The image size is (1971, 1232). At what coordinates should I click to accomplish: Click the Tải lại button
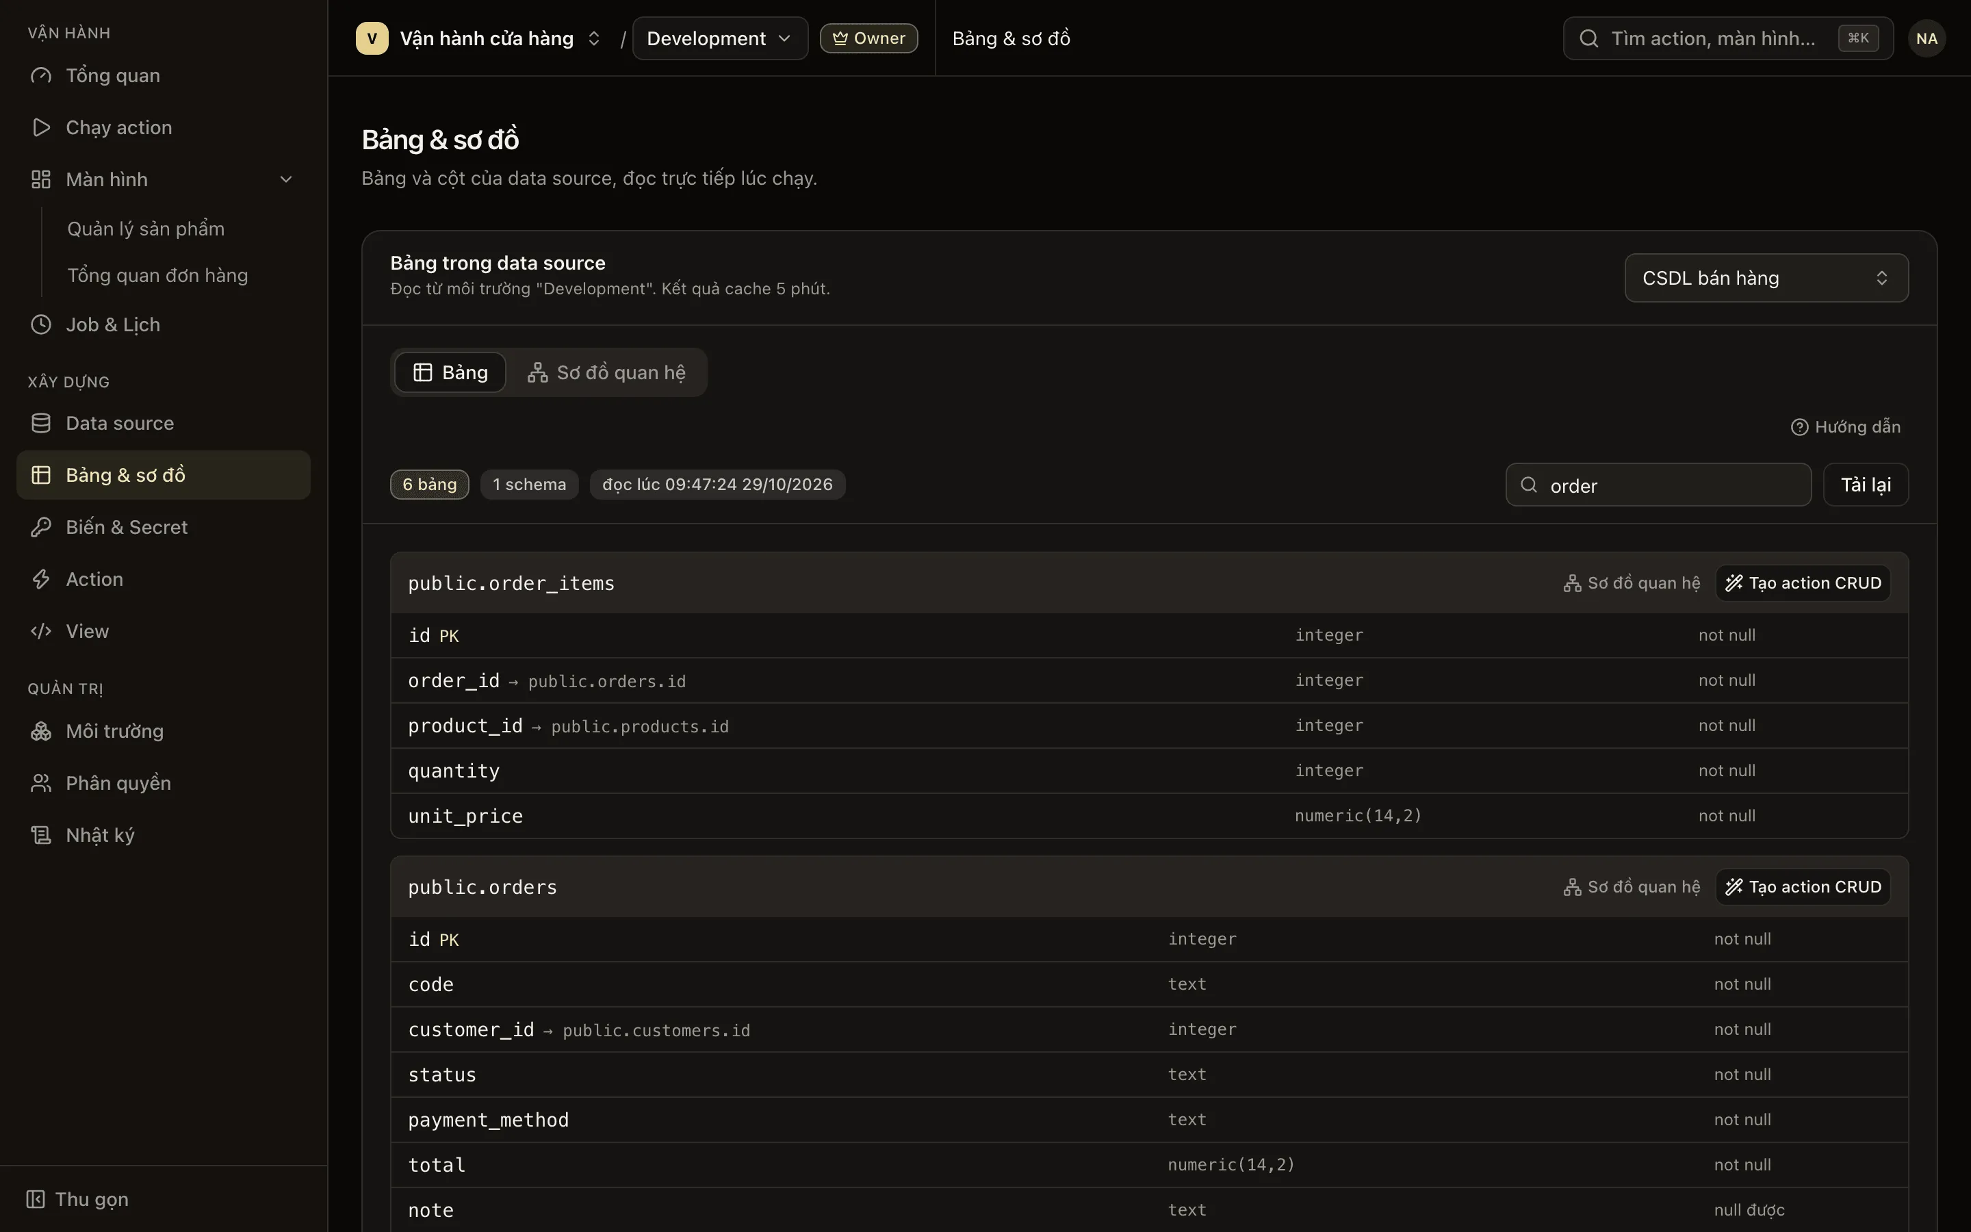pyautogui.click(x=1865, y=485)
